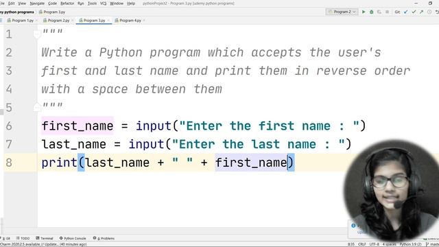This screenshot has width=439, height=247.
Task: Click the last_name variable on line 7
Action: pos(74,145)
